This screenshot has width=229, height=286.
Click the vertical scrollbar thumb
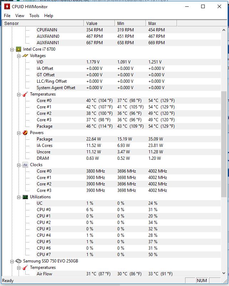click(x=224, y=144)
